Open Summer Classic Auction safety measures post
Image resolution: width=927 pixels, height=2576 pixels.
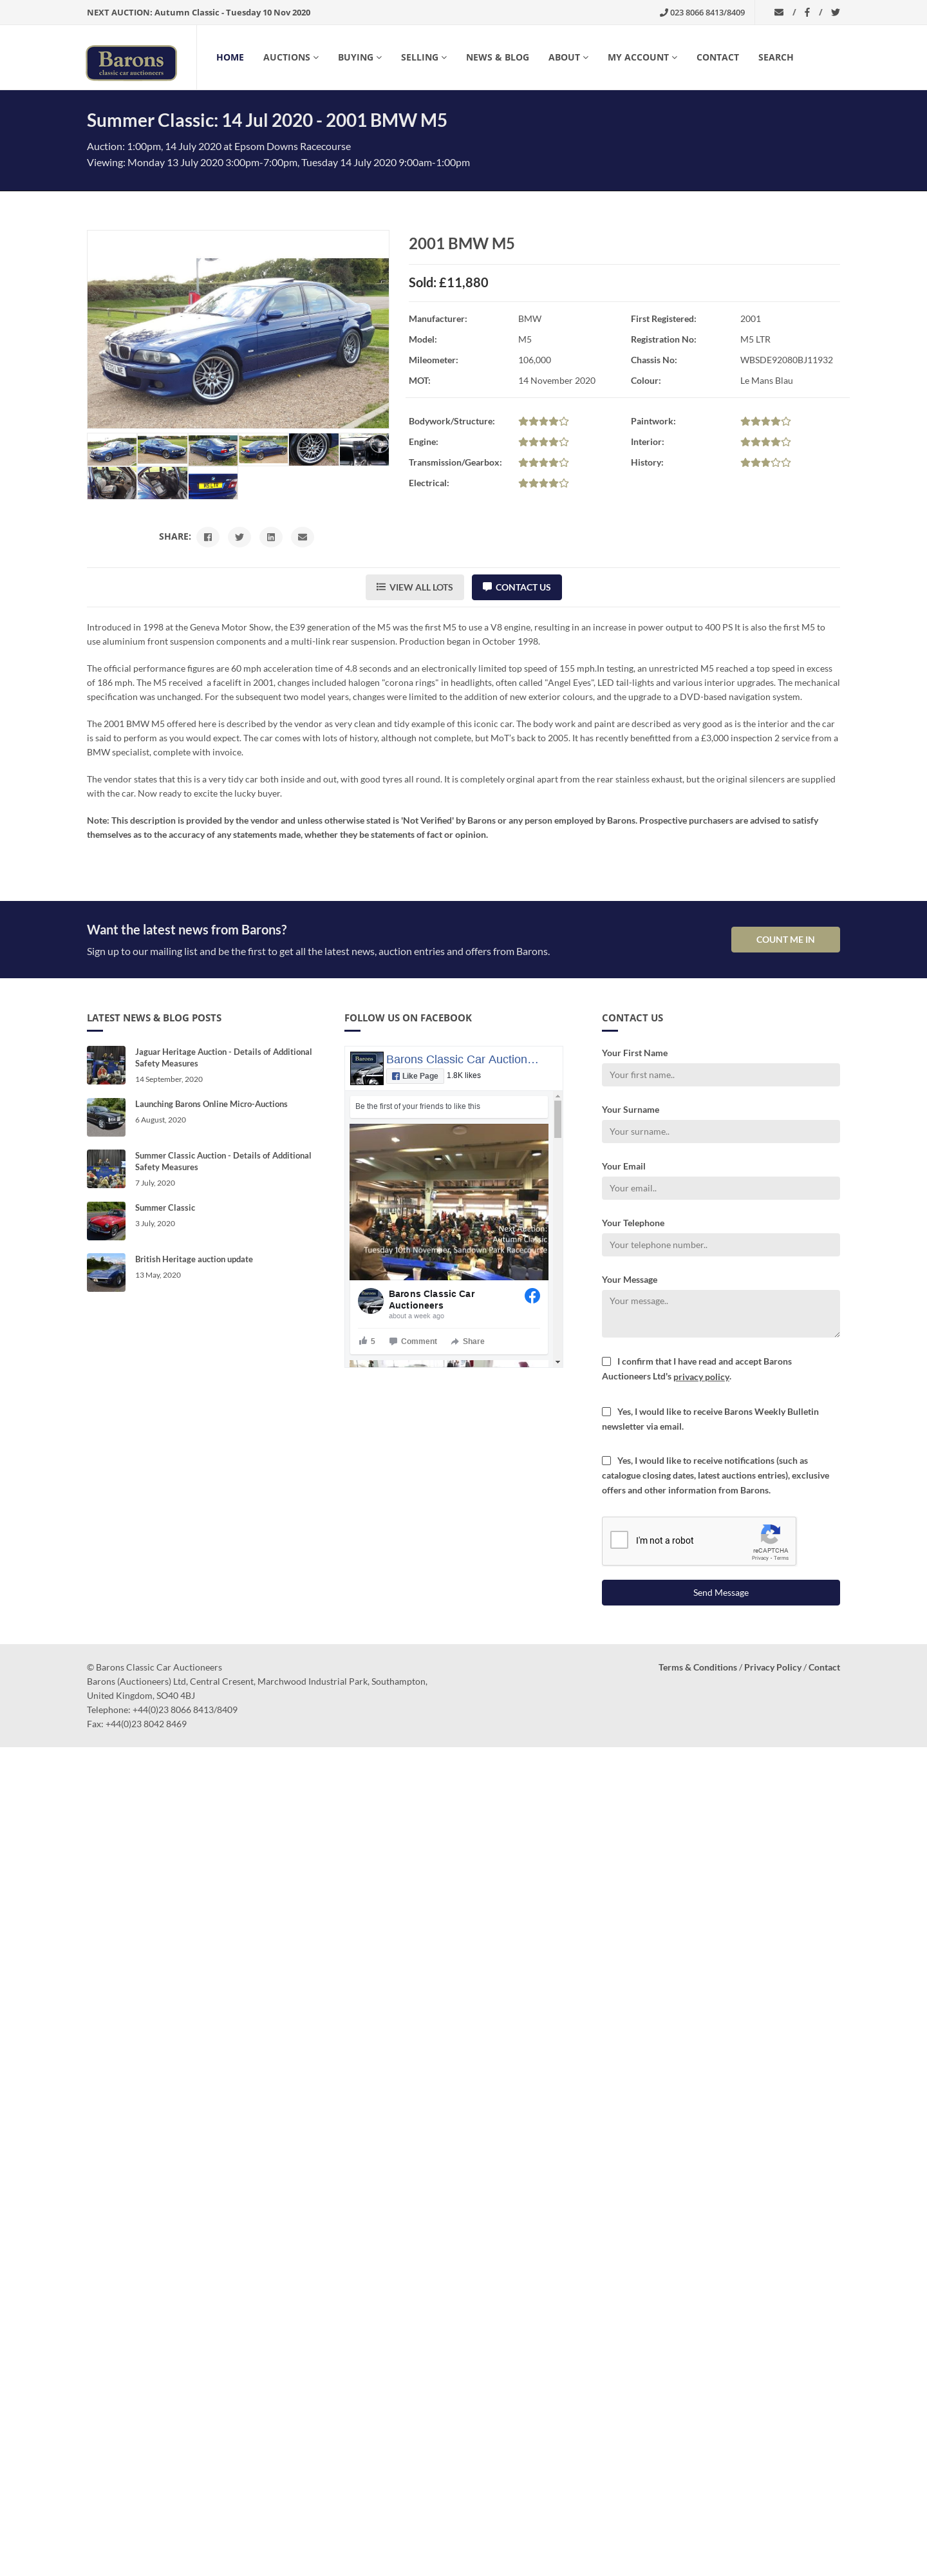click(223, 1161)
